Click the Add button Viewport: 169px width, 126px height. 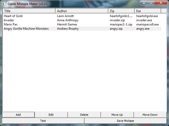point(18,115)
